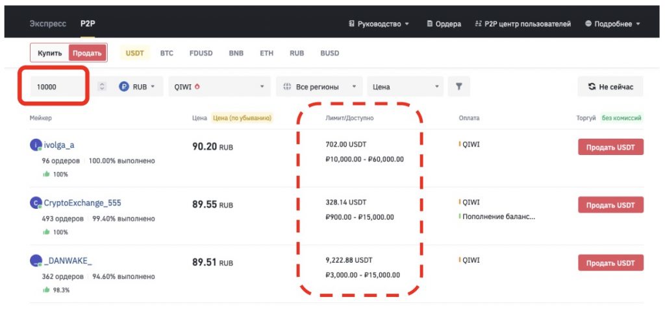This screenshot has height=310, width=665.
Task: Click the Мейкер column header
Action: [x=41, y=118]
